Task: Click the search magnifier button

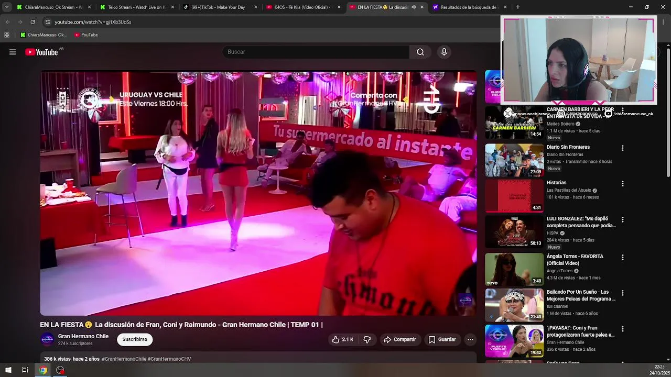Action: tap(420, 52)
